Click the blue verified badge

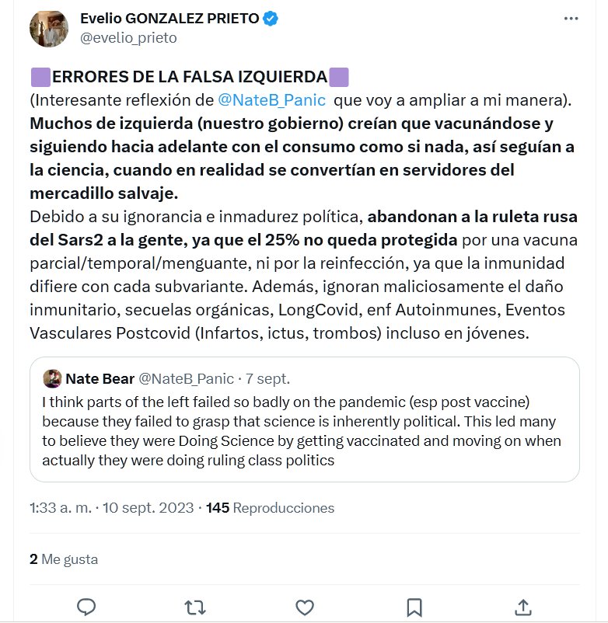(271, 19)
